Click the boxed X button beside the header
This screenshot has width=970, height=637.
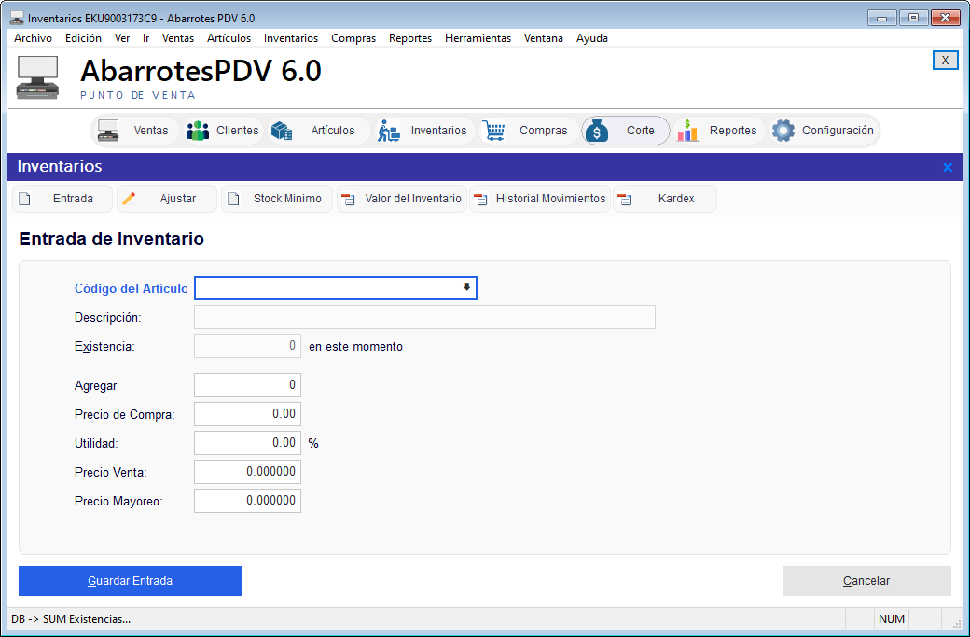[945, 60]
